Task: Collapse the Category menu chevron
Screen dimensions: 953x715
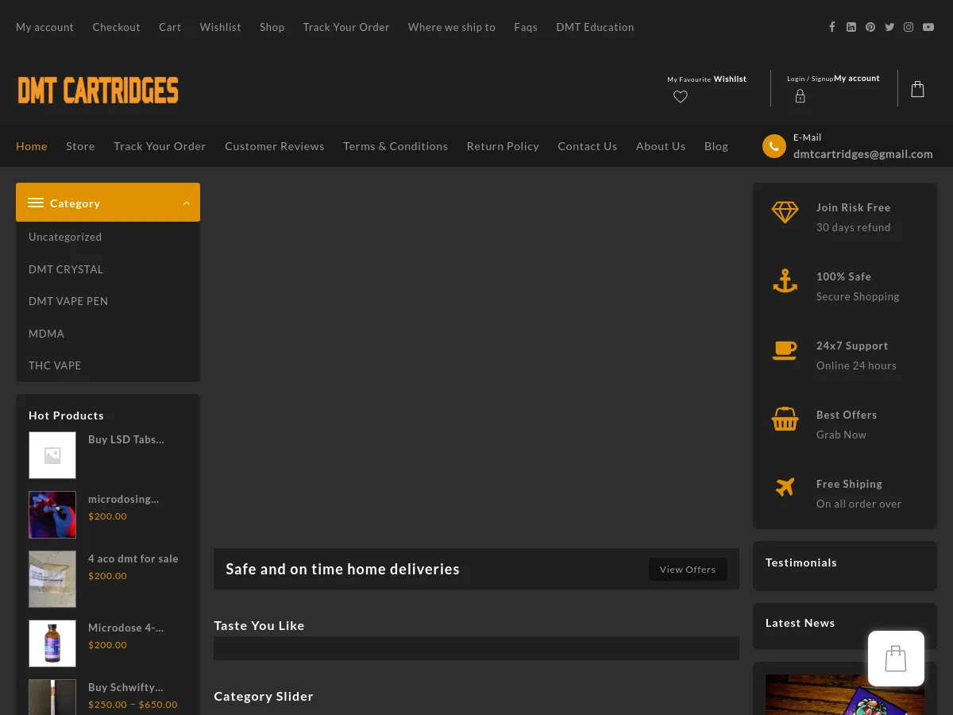Action: [x=187, y=203]
